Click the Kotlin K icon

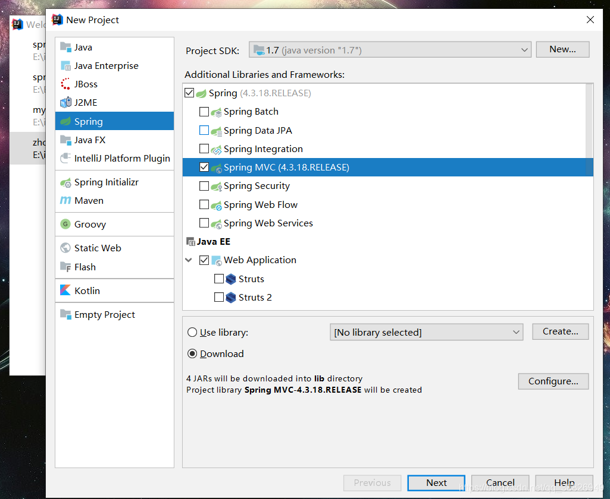pos(65,290)
